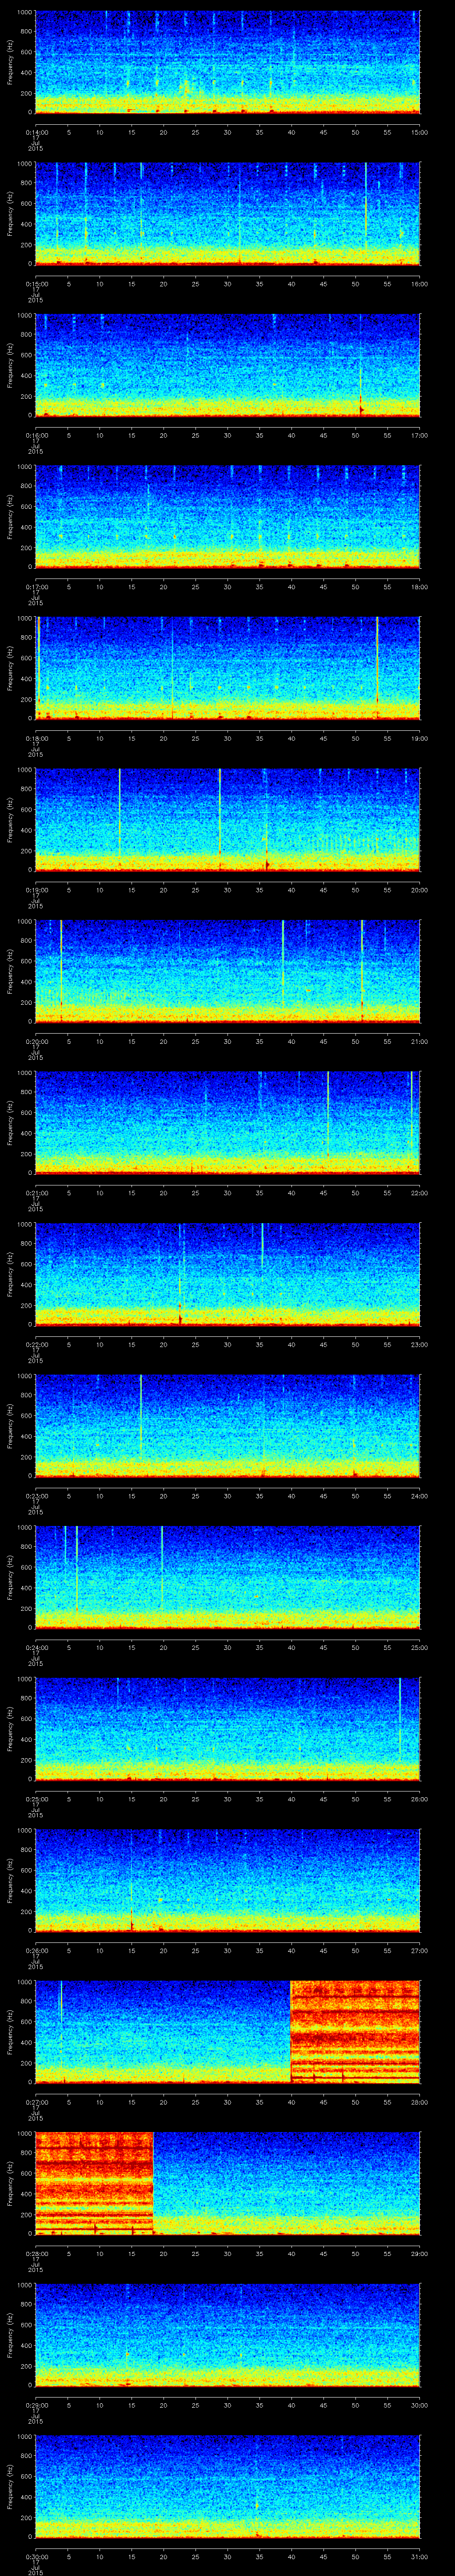Click the 17:00 end time label

419,436
